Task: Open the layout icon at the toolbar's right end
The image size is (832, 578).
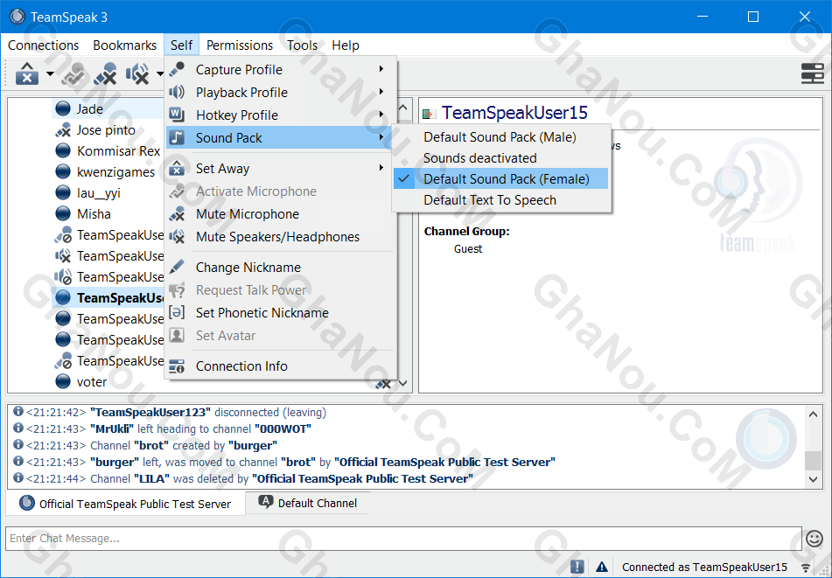Action: click(813, 73)
